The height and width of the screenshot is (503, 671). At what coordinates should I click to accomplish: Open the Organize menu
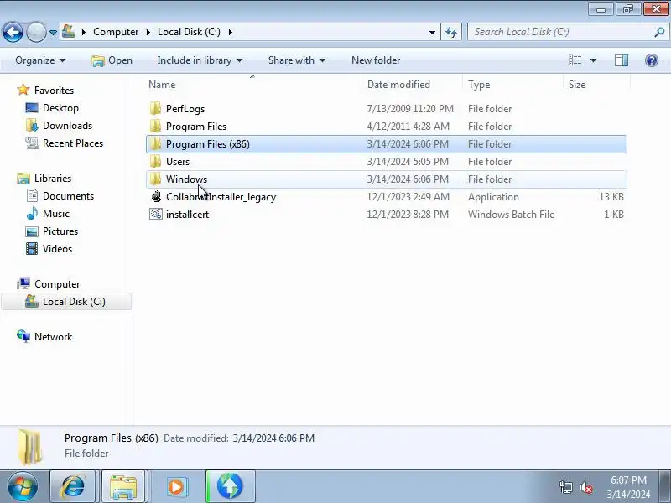40,60
